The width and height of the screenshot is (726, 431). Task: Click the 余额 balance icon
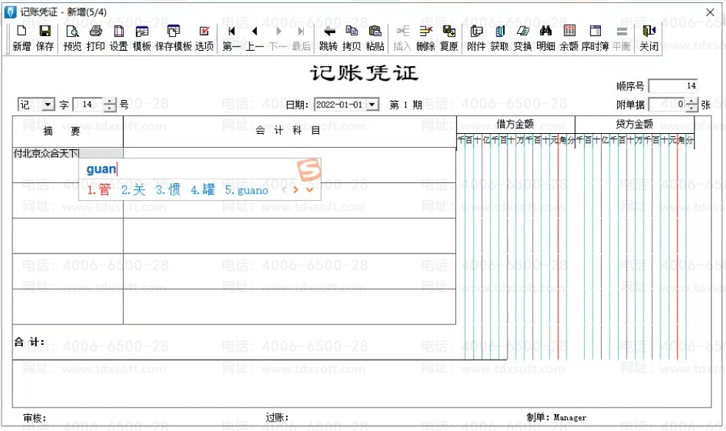[569, 38]
